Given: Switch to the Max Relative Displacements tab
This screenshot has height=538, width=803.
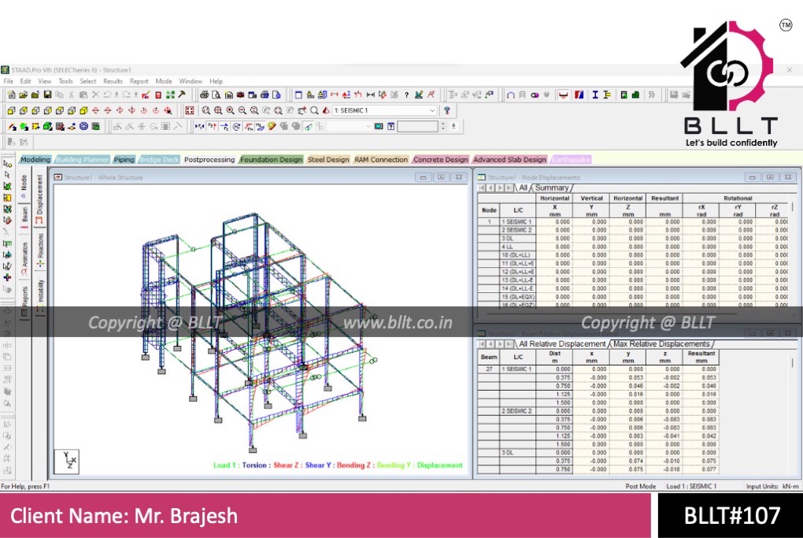Looking at the screenshot, I should pyautogui.click(x=661, y=343).
